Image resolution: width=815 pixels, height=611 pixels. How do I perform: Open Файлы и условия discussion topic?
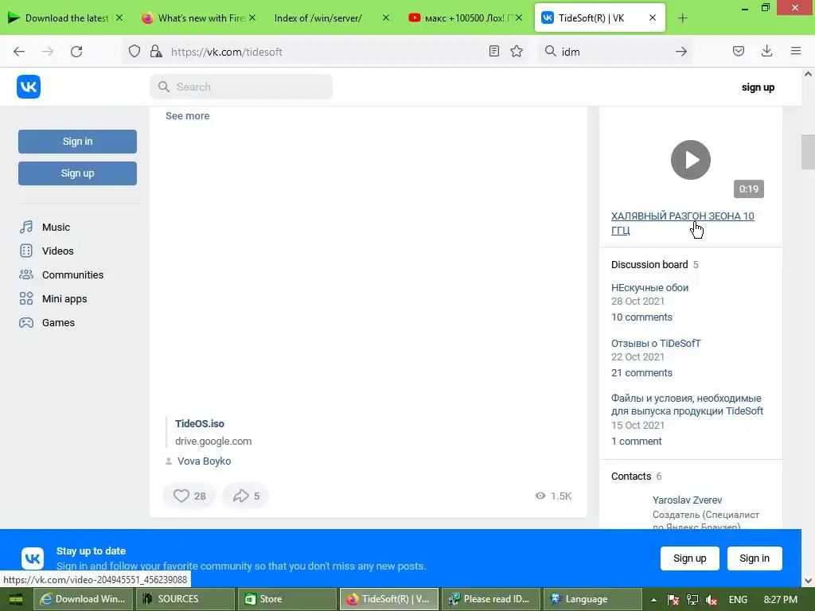point(687,404)
